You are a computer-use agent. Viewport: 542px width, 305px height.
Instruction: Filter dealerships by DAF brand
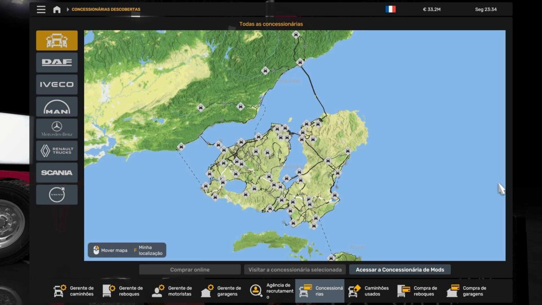[57, 62]
